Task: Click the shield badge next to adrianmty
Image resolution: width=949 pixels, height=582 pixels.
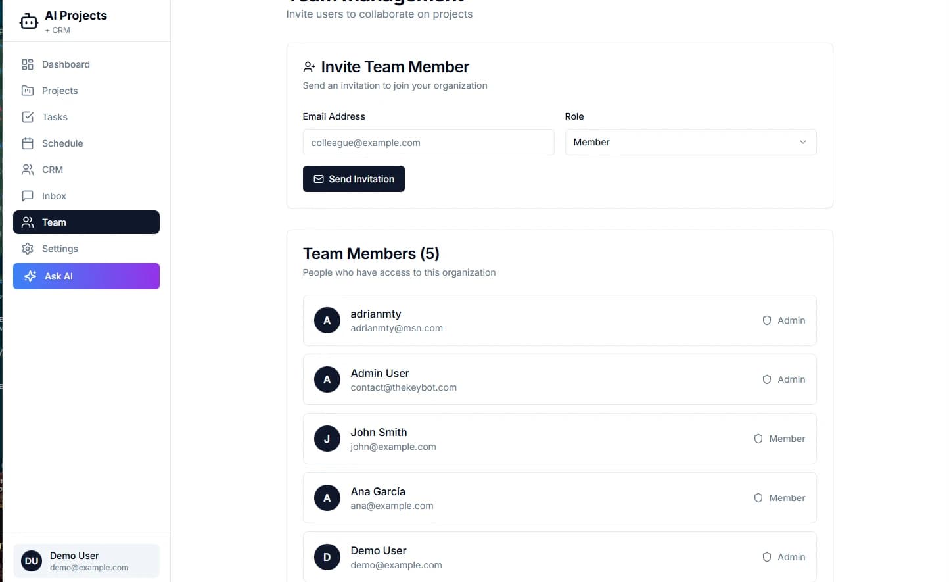Action: click(766, 320)
